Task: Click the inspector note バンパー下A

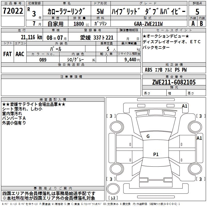Action: (14, 118)
